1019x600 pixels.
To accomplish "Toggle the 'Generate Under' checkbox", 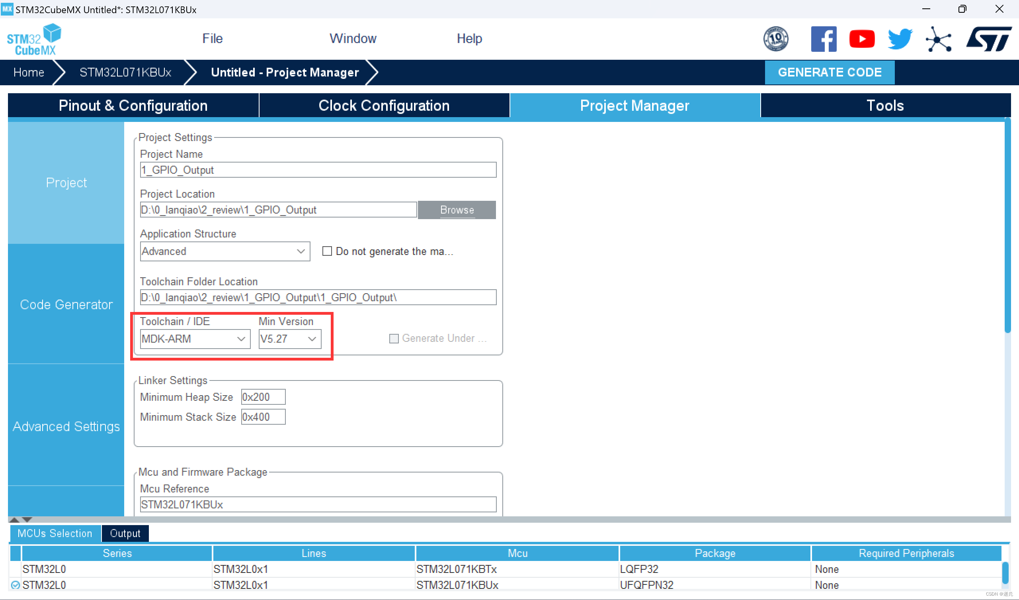I will point(393,338).
